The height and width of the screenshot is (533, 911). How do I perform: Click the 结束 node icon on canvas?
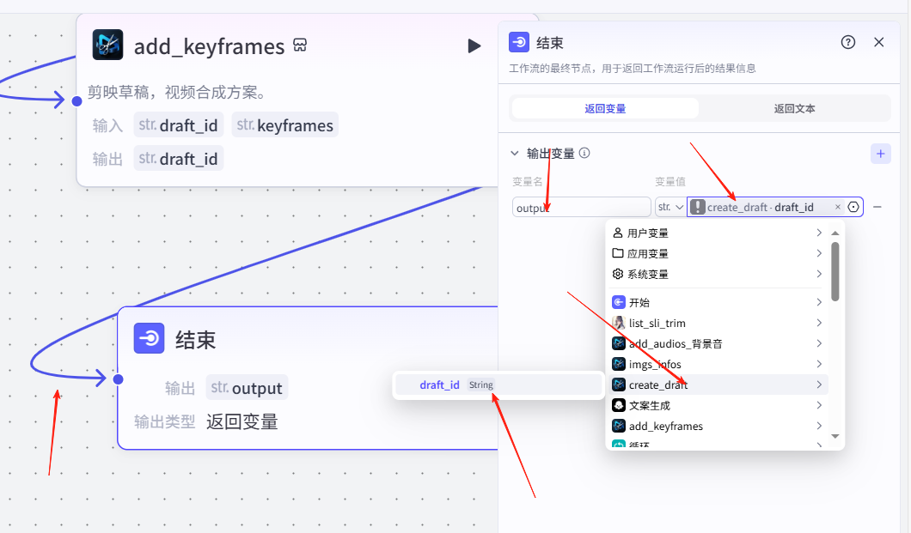(x=149, y=338)
